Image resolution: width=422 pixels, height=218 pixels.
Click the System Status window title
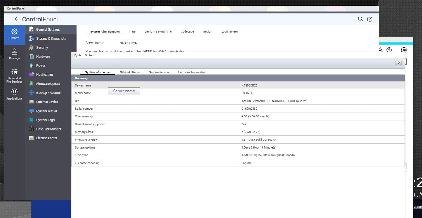[84, 55]
